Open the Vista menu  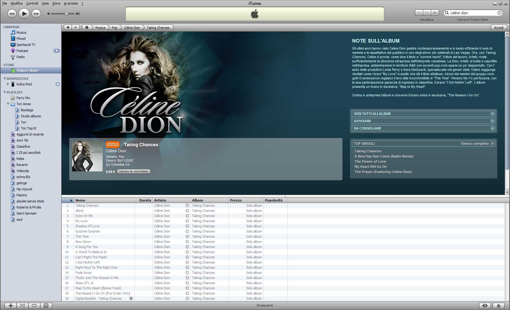(45, 3)
